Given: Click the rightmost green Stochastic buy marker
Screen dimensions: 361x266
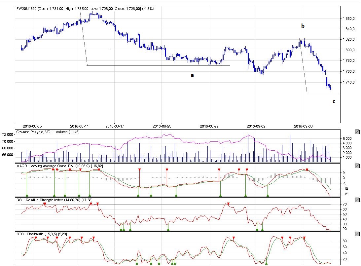Looking at the screenshot, I should coord(266,263).
